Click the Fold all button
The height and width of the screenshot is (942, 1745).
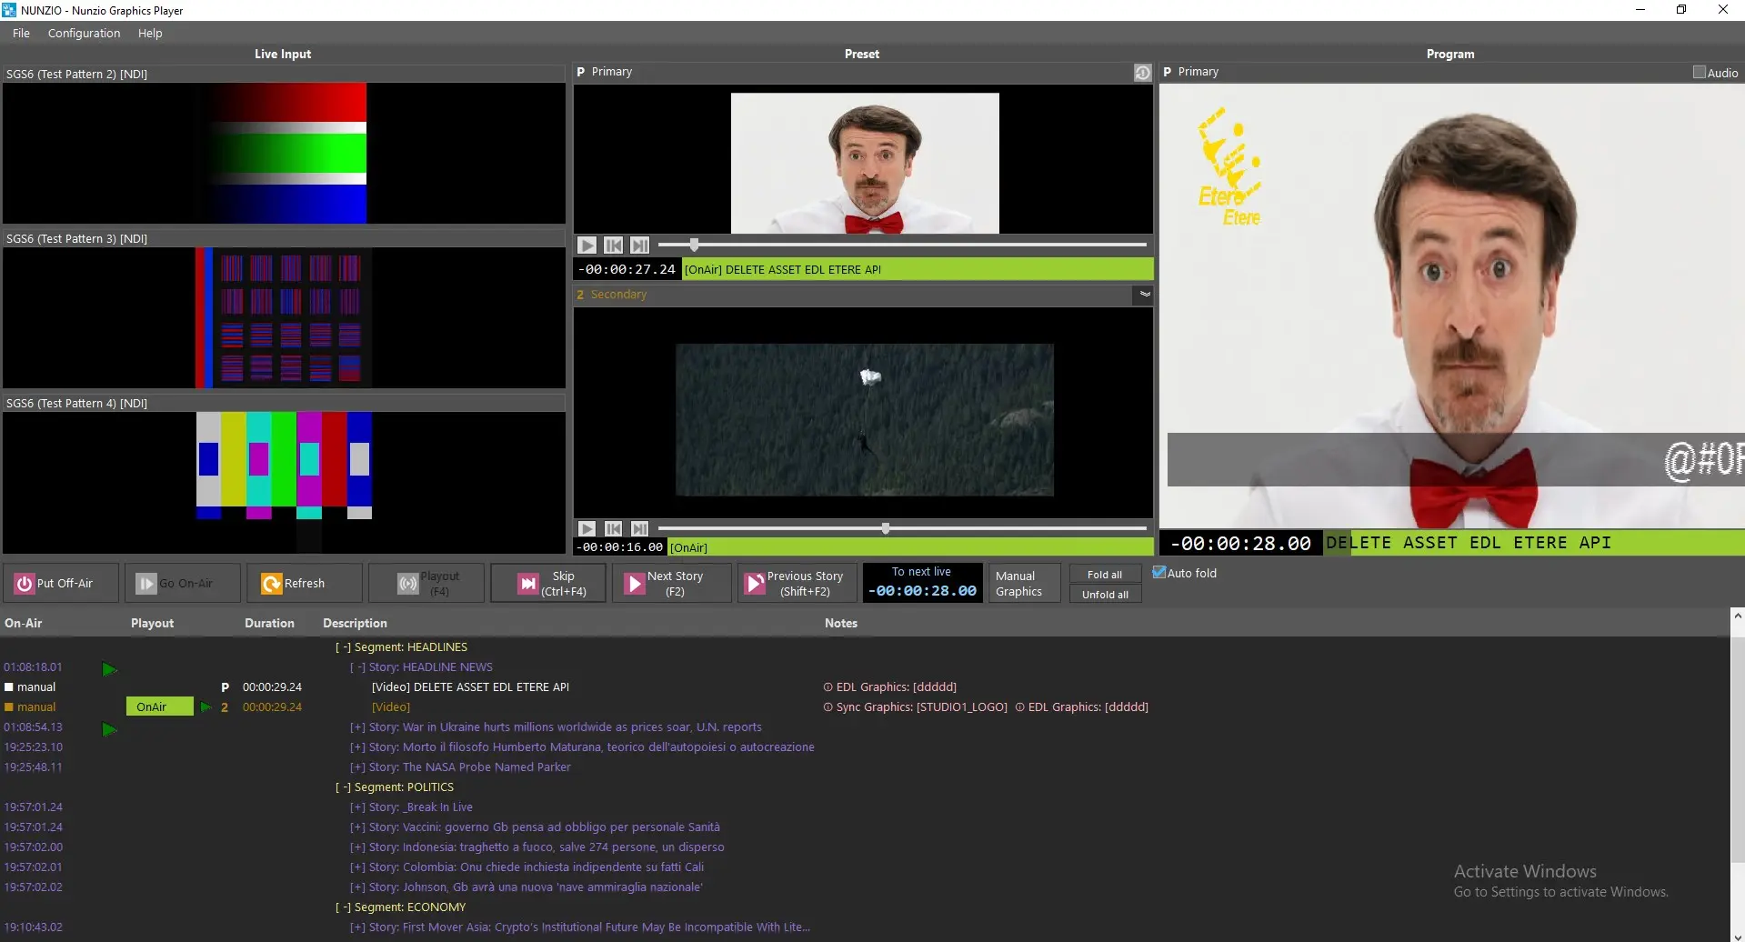point(1104,575)
